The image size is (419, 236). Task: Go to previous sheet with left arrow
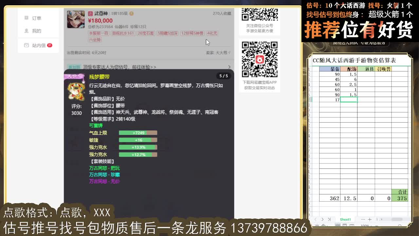click(x=316, y=219)
